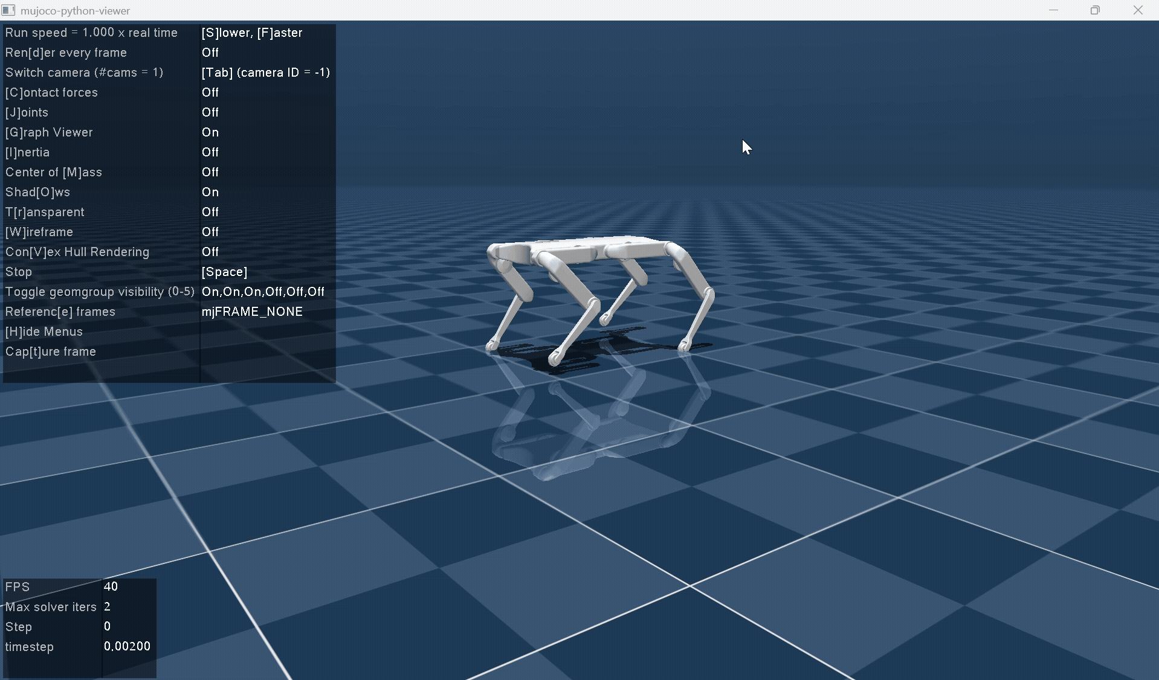
Task: Click the 'Shad[O]ws' label
Action: (37, 192)
